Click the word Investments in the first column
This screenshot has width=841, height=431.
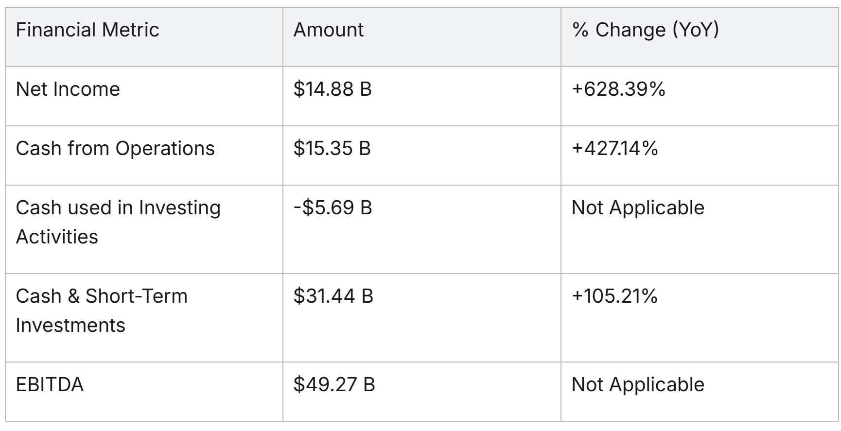click(x=70, y=326)
